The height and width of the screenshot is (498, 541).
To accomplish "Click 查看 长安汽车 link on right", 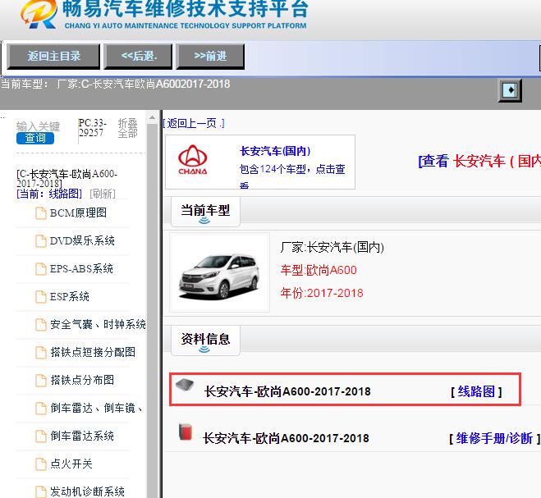I will 479,161.
